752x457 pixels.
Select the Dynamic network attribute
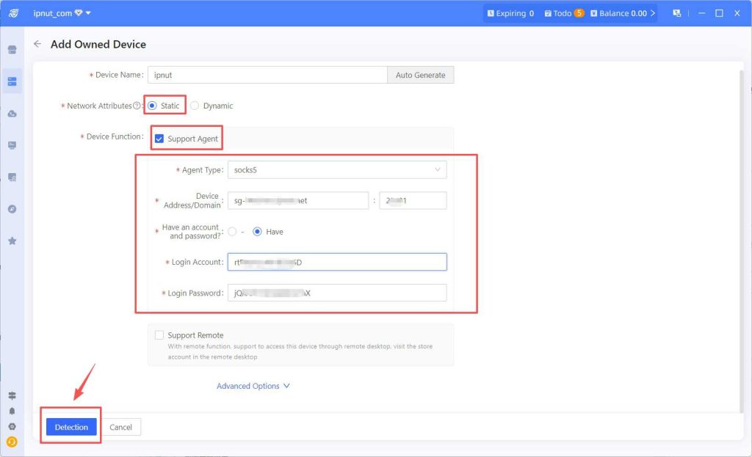pos(195,106)
